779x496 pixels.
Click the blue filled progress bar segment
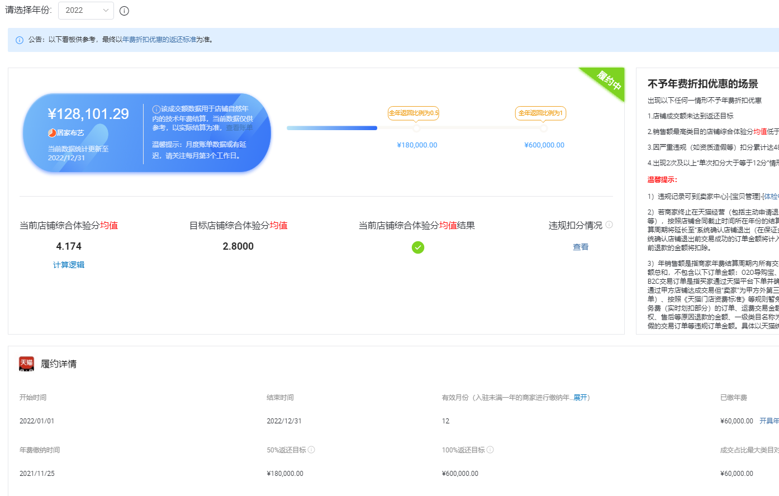332,128
